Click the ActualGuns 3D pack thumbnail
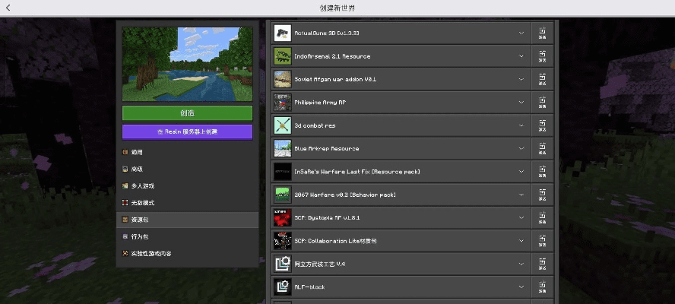This screenshot has width=675, height=304. (x=283, y=33)
